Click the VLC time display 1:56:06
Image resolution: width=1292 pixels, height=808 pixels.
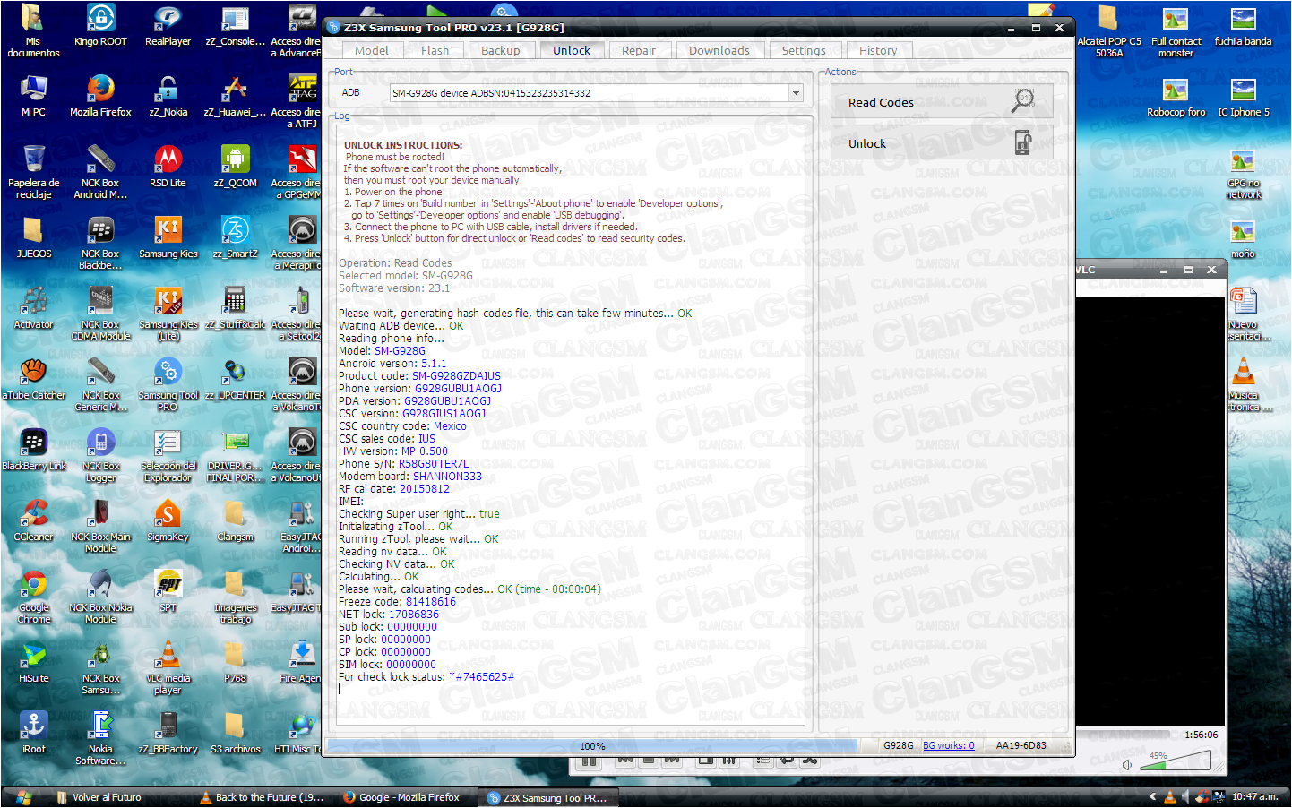point(1201,735)
